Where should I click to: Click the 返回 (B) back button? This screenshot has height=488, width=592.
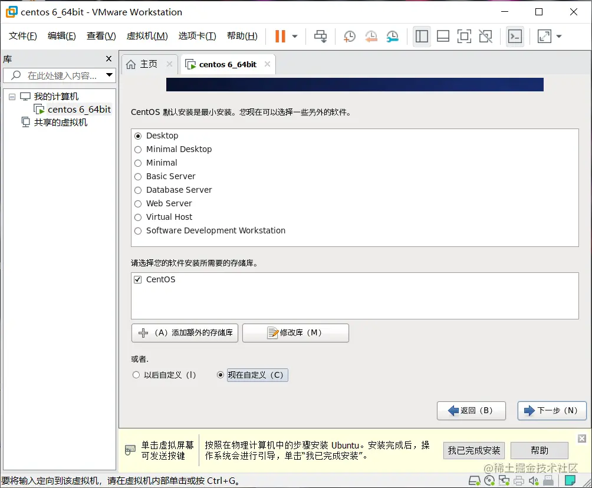click(x=471, y=411)
